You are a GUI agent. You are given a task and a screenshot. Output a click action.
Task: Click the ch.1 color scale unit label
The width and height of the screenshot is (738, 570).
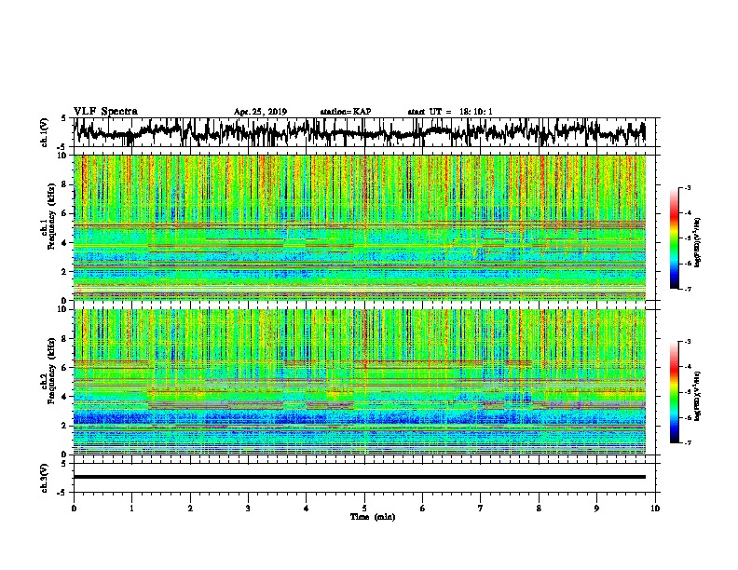[x=697, y=242]
